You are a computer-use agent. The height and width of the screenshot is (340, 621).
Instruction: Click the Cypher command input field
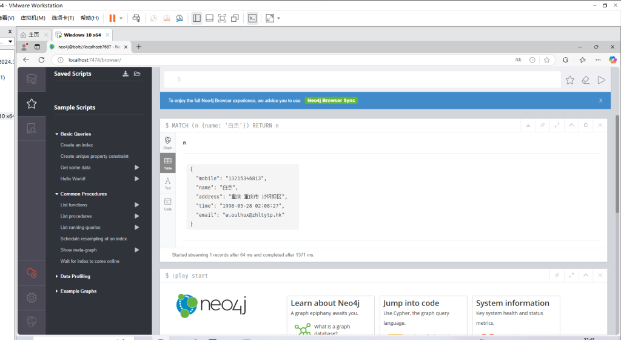pos(364,80)
